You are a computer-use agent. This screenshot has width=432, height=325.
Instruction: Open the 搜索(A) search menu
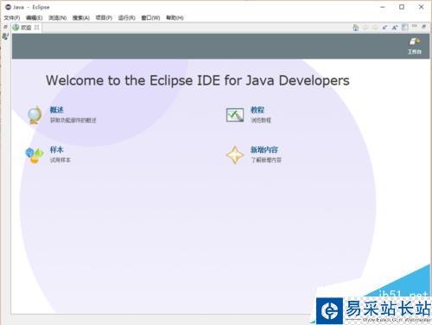[80, 18]
